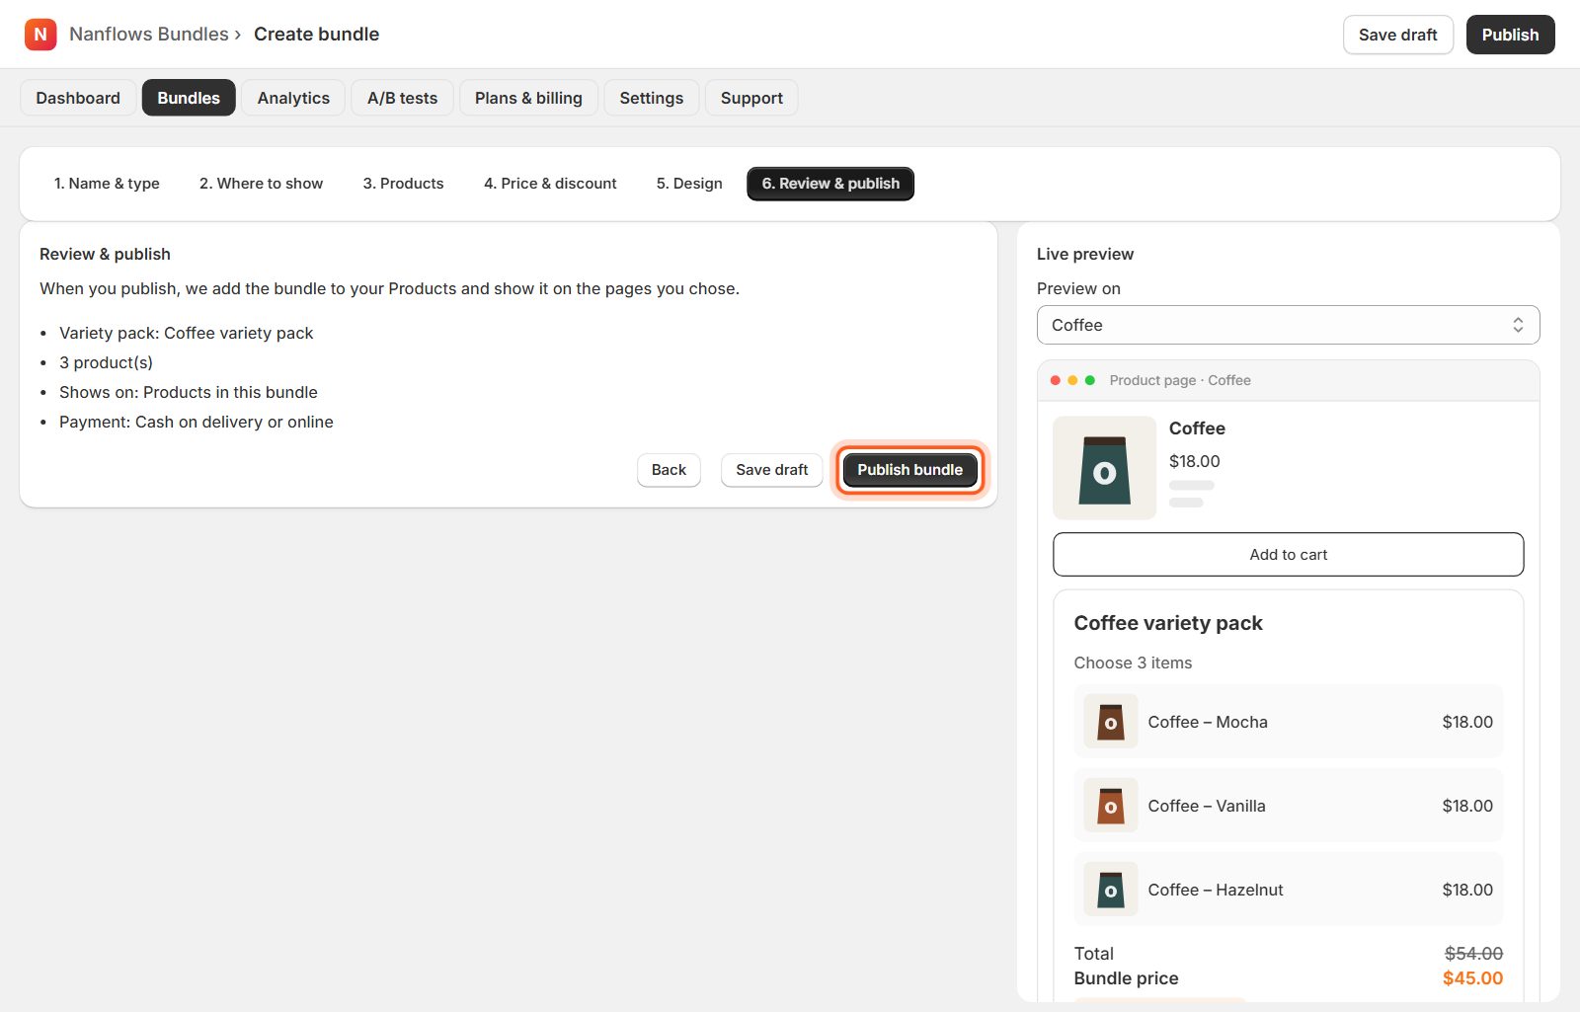Image resolution: width=1580 pixels, height=1012 pixels.
Task: Go to step 3. Products
Action: click(403, 184)
